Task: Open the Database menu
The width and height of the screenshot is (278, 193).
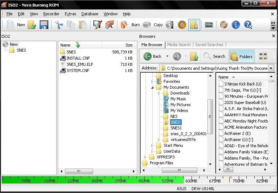Action: [90, 14]
